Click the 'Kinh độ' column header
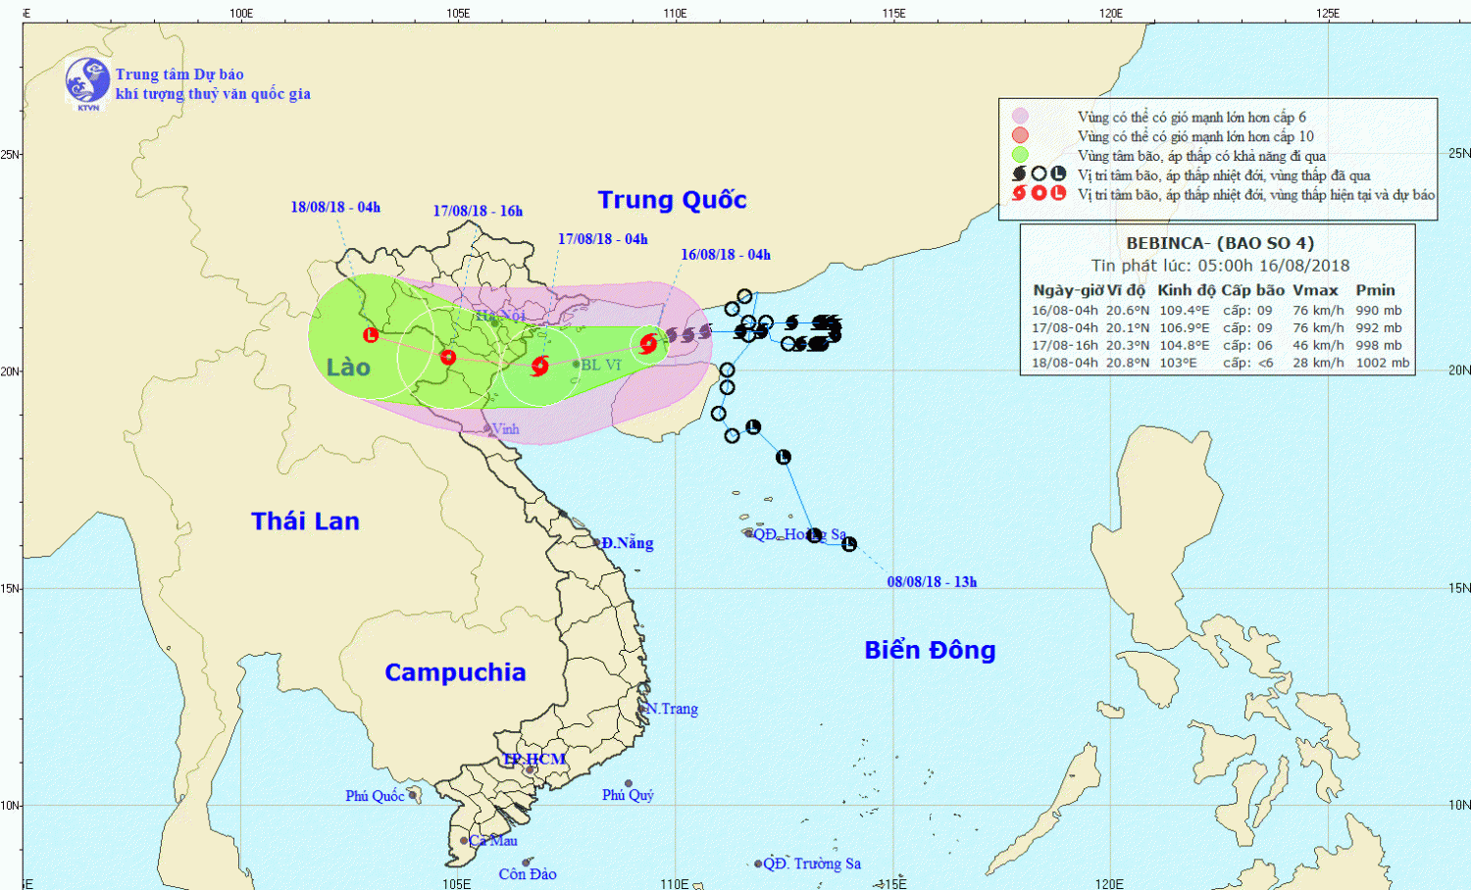The height and width of the screenshot is (890, 1471). click(1187, 290)
